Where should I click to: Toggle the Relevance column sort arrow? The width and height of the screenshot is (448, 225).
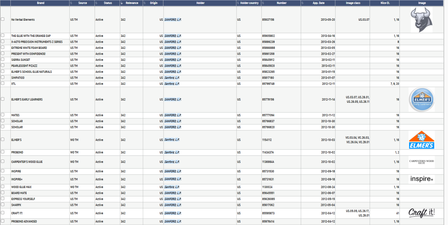click(x=122, y=3)
